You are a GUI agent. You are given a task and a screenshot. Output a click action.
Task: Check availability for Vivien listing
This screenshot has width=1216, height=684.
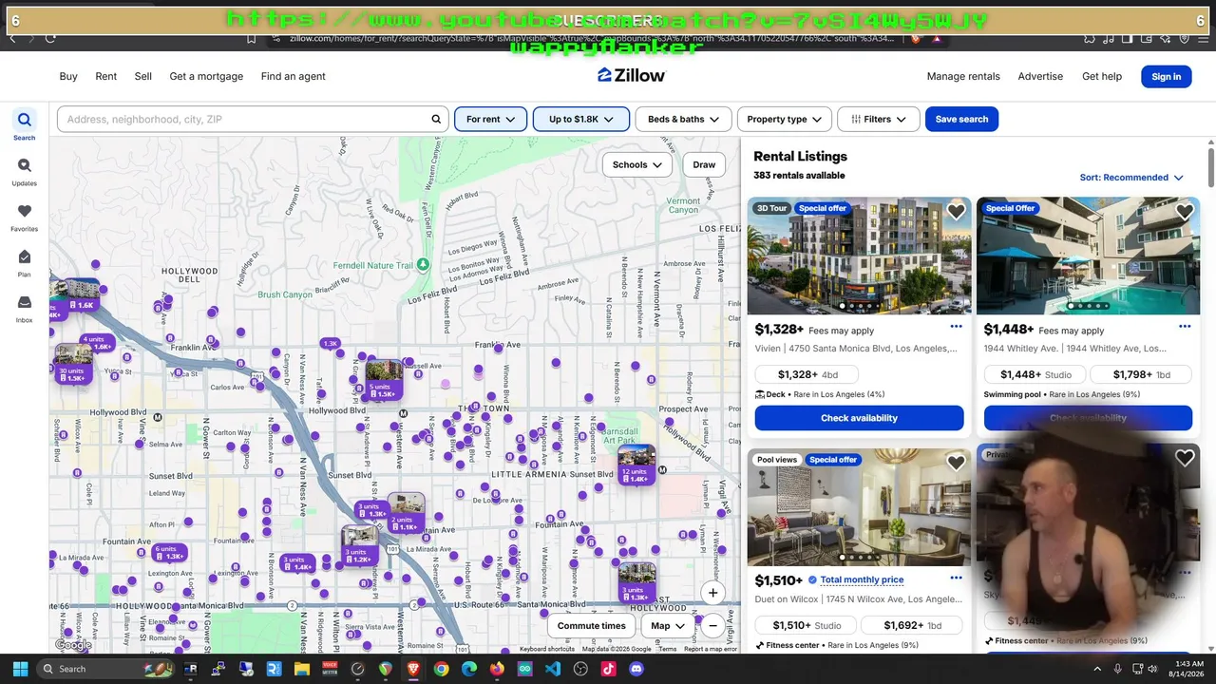[859, 418]
